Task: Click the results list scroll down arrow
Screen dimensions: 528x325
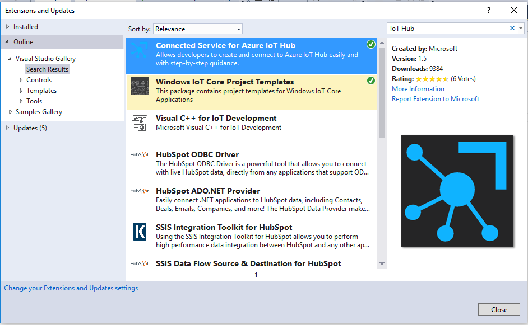Action: click(382, 264)
